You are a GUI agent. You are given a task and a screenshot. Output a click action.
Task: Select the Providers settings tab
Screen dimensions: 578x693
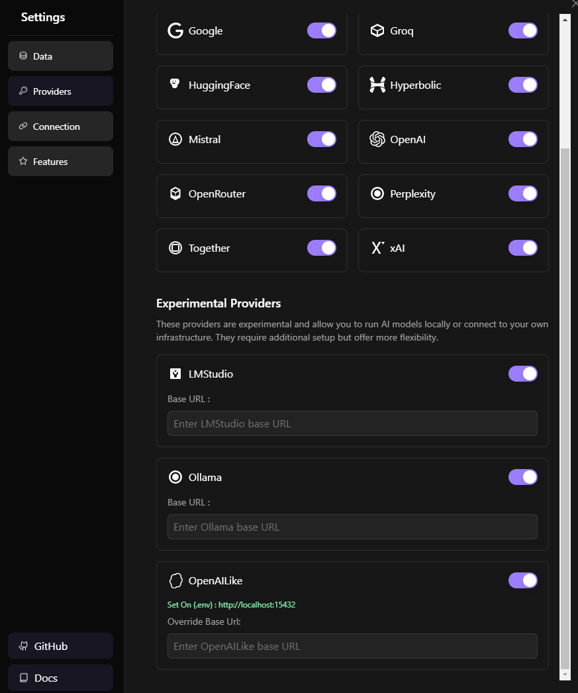[x=60, y=91]
